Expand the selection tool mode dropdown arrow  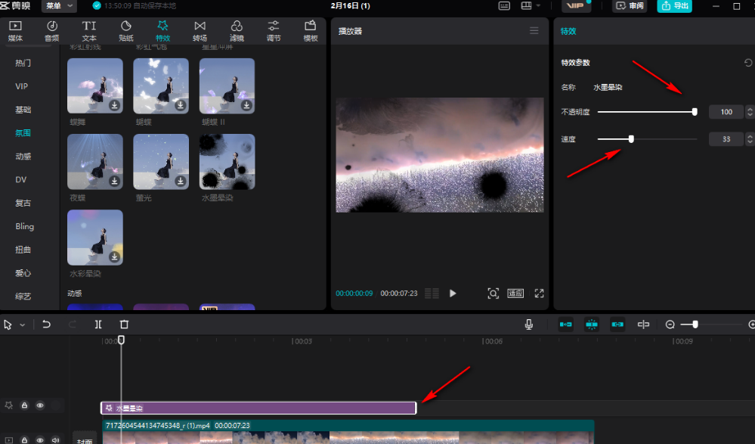pos(23,324)
